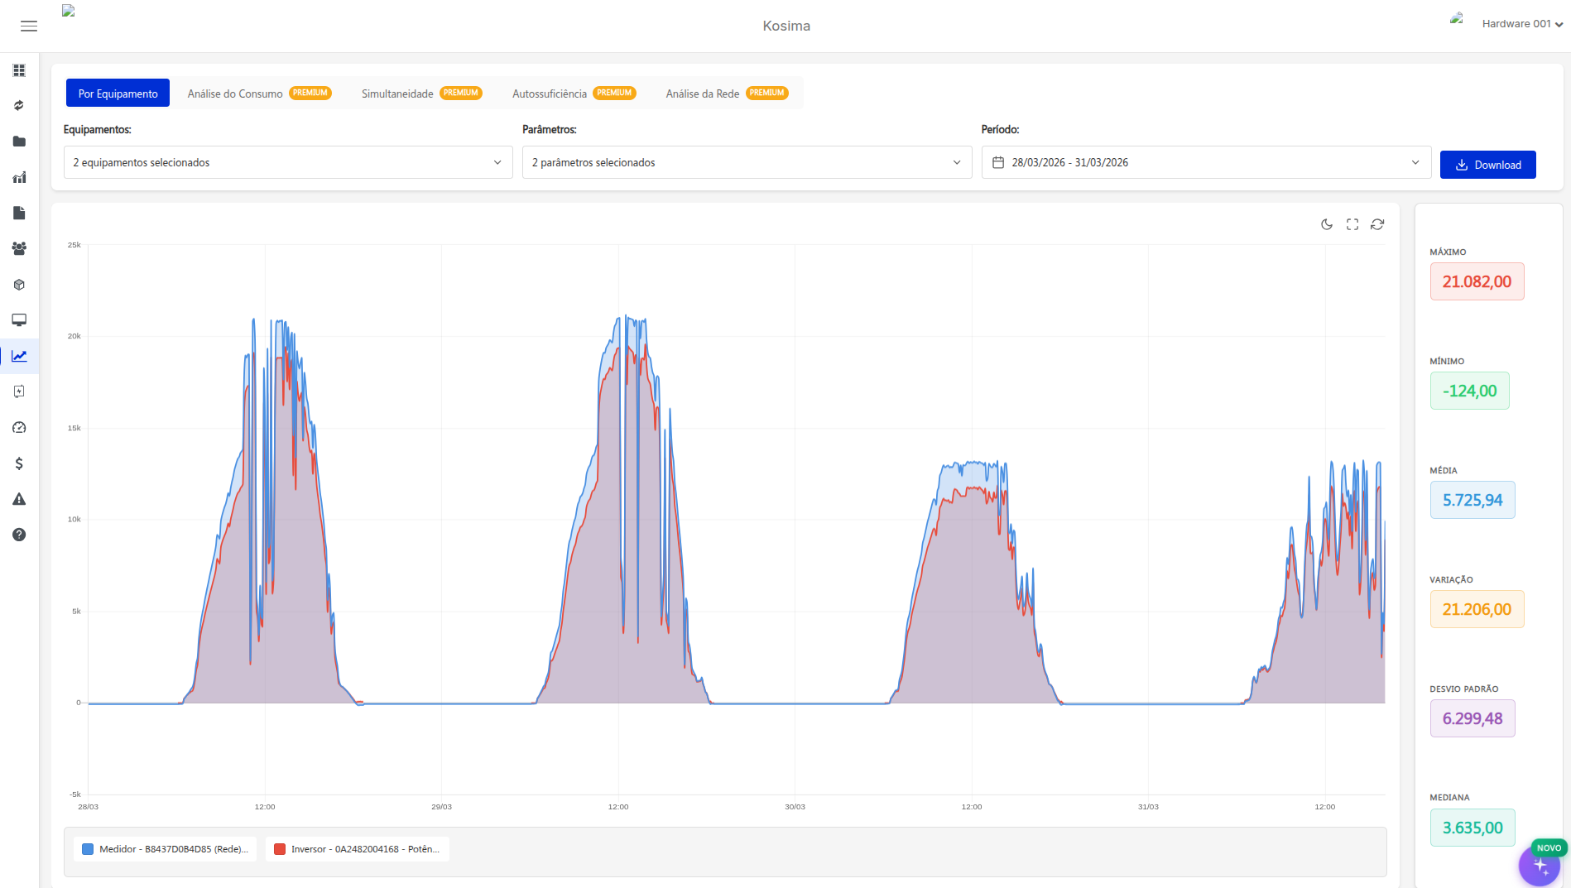Open the hamburger menu
This screenshot has width=1571, height=888.
click(29, 26)
